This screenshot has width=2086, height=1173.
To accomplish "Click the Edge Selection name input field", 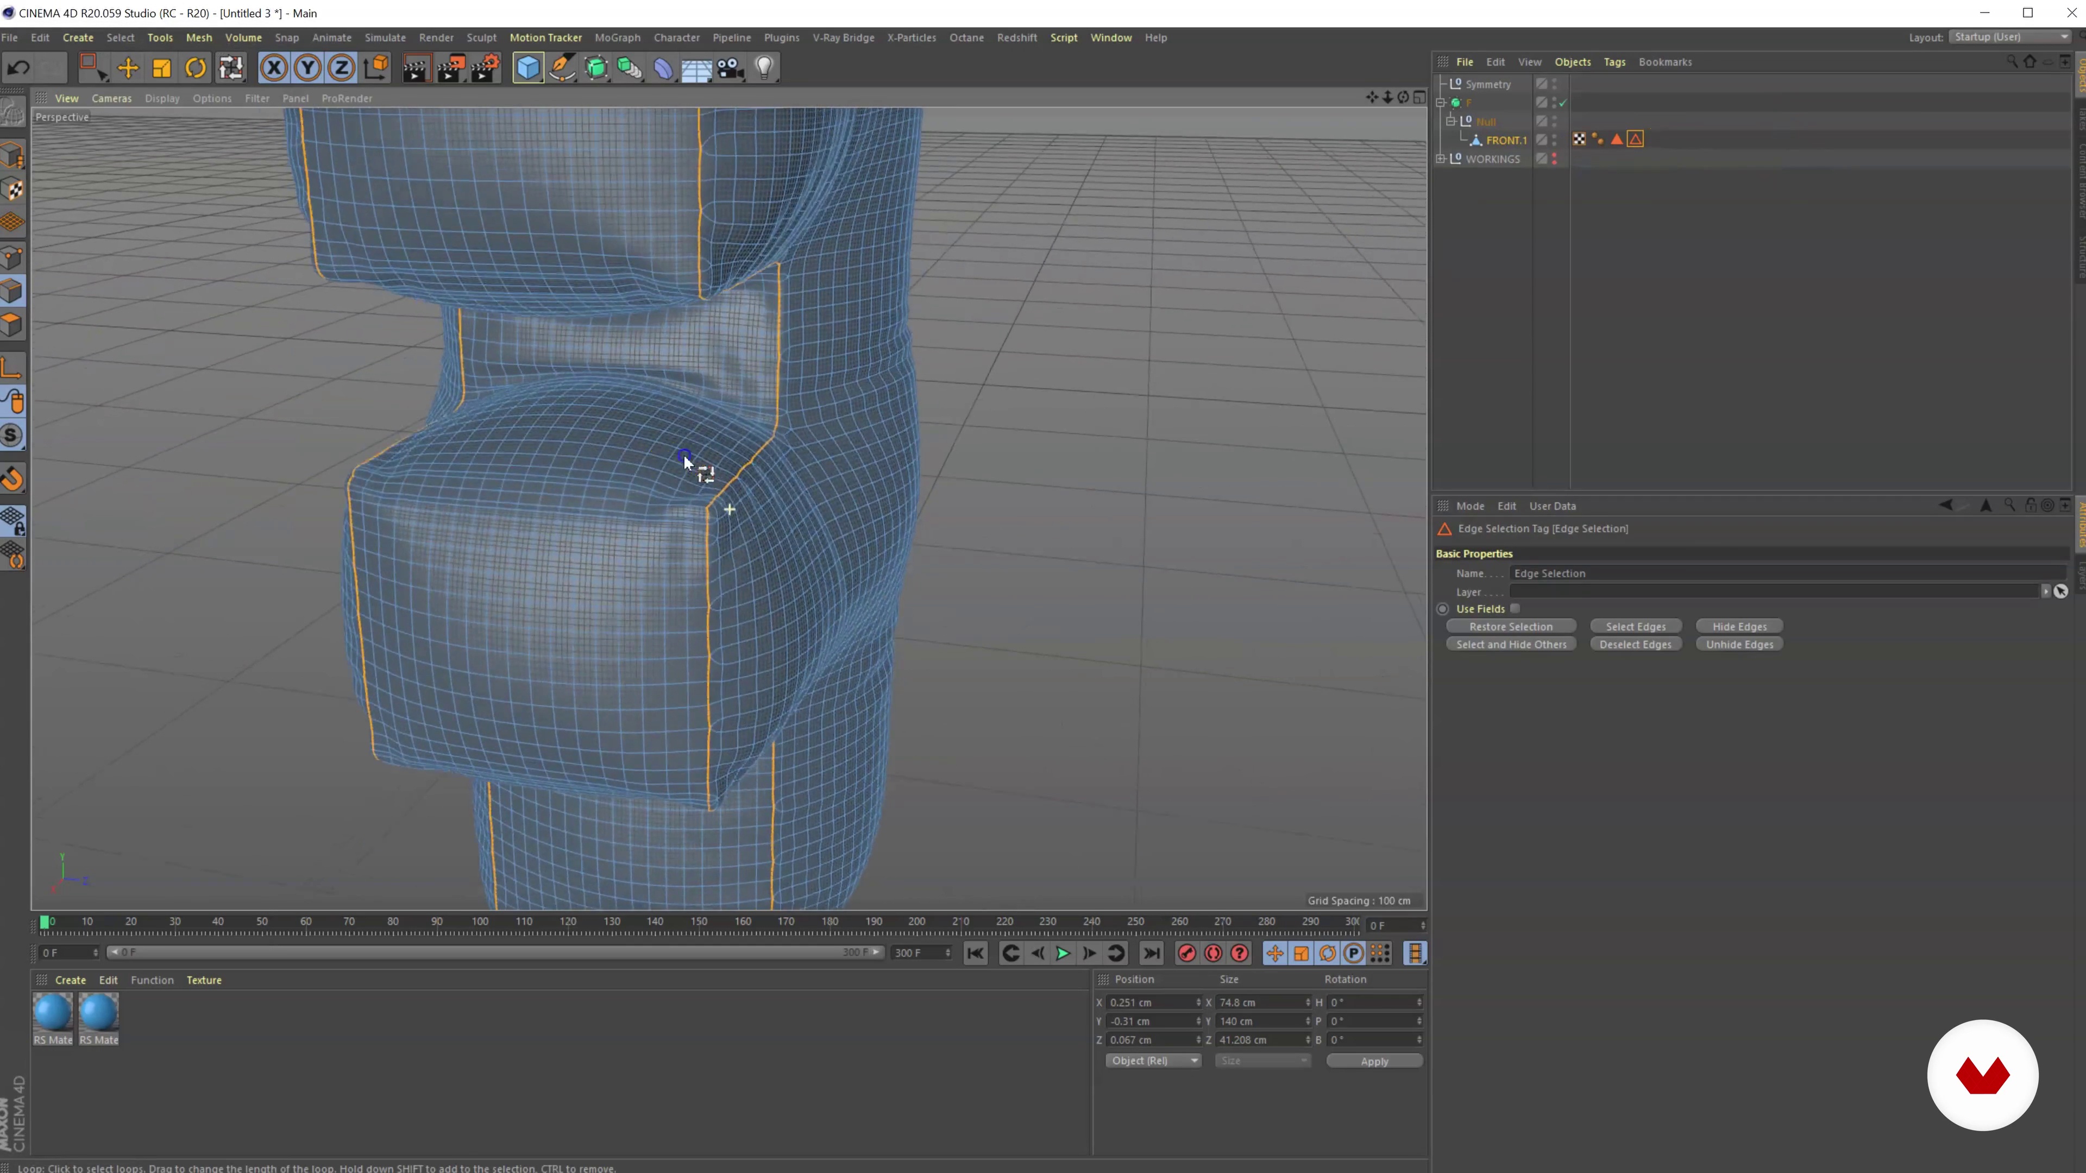I will click(1787, 573).
